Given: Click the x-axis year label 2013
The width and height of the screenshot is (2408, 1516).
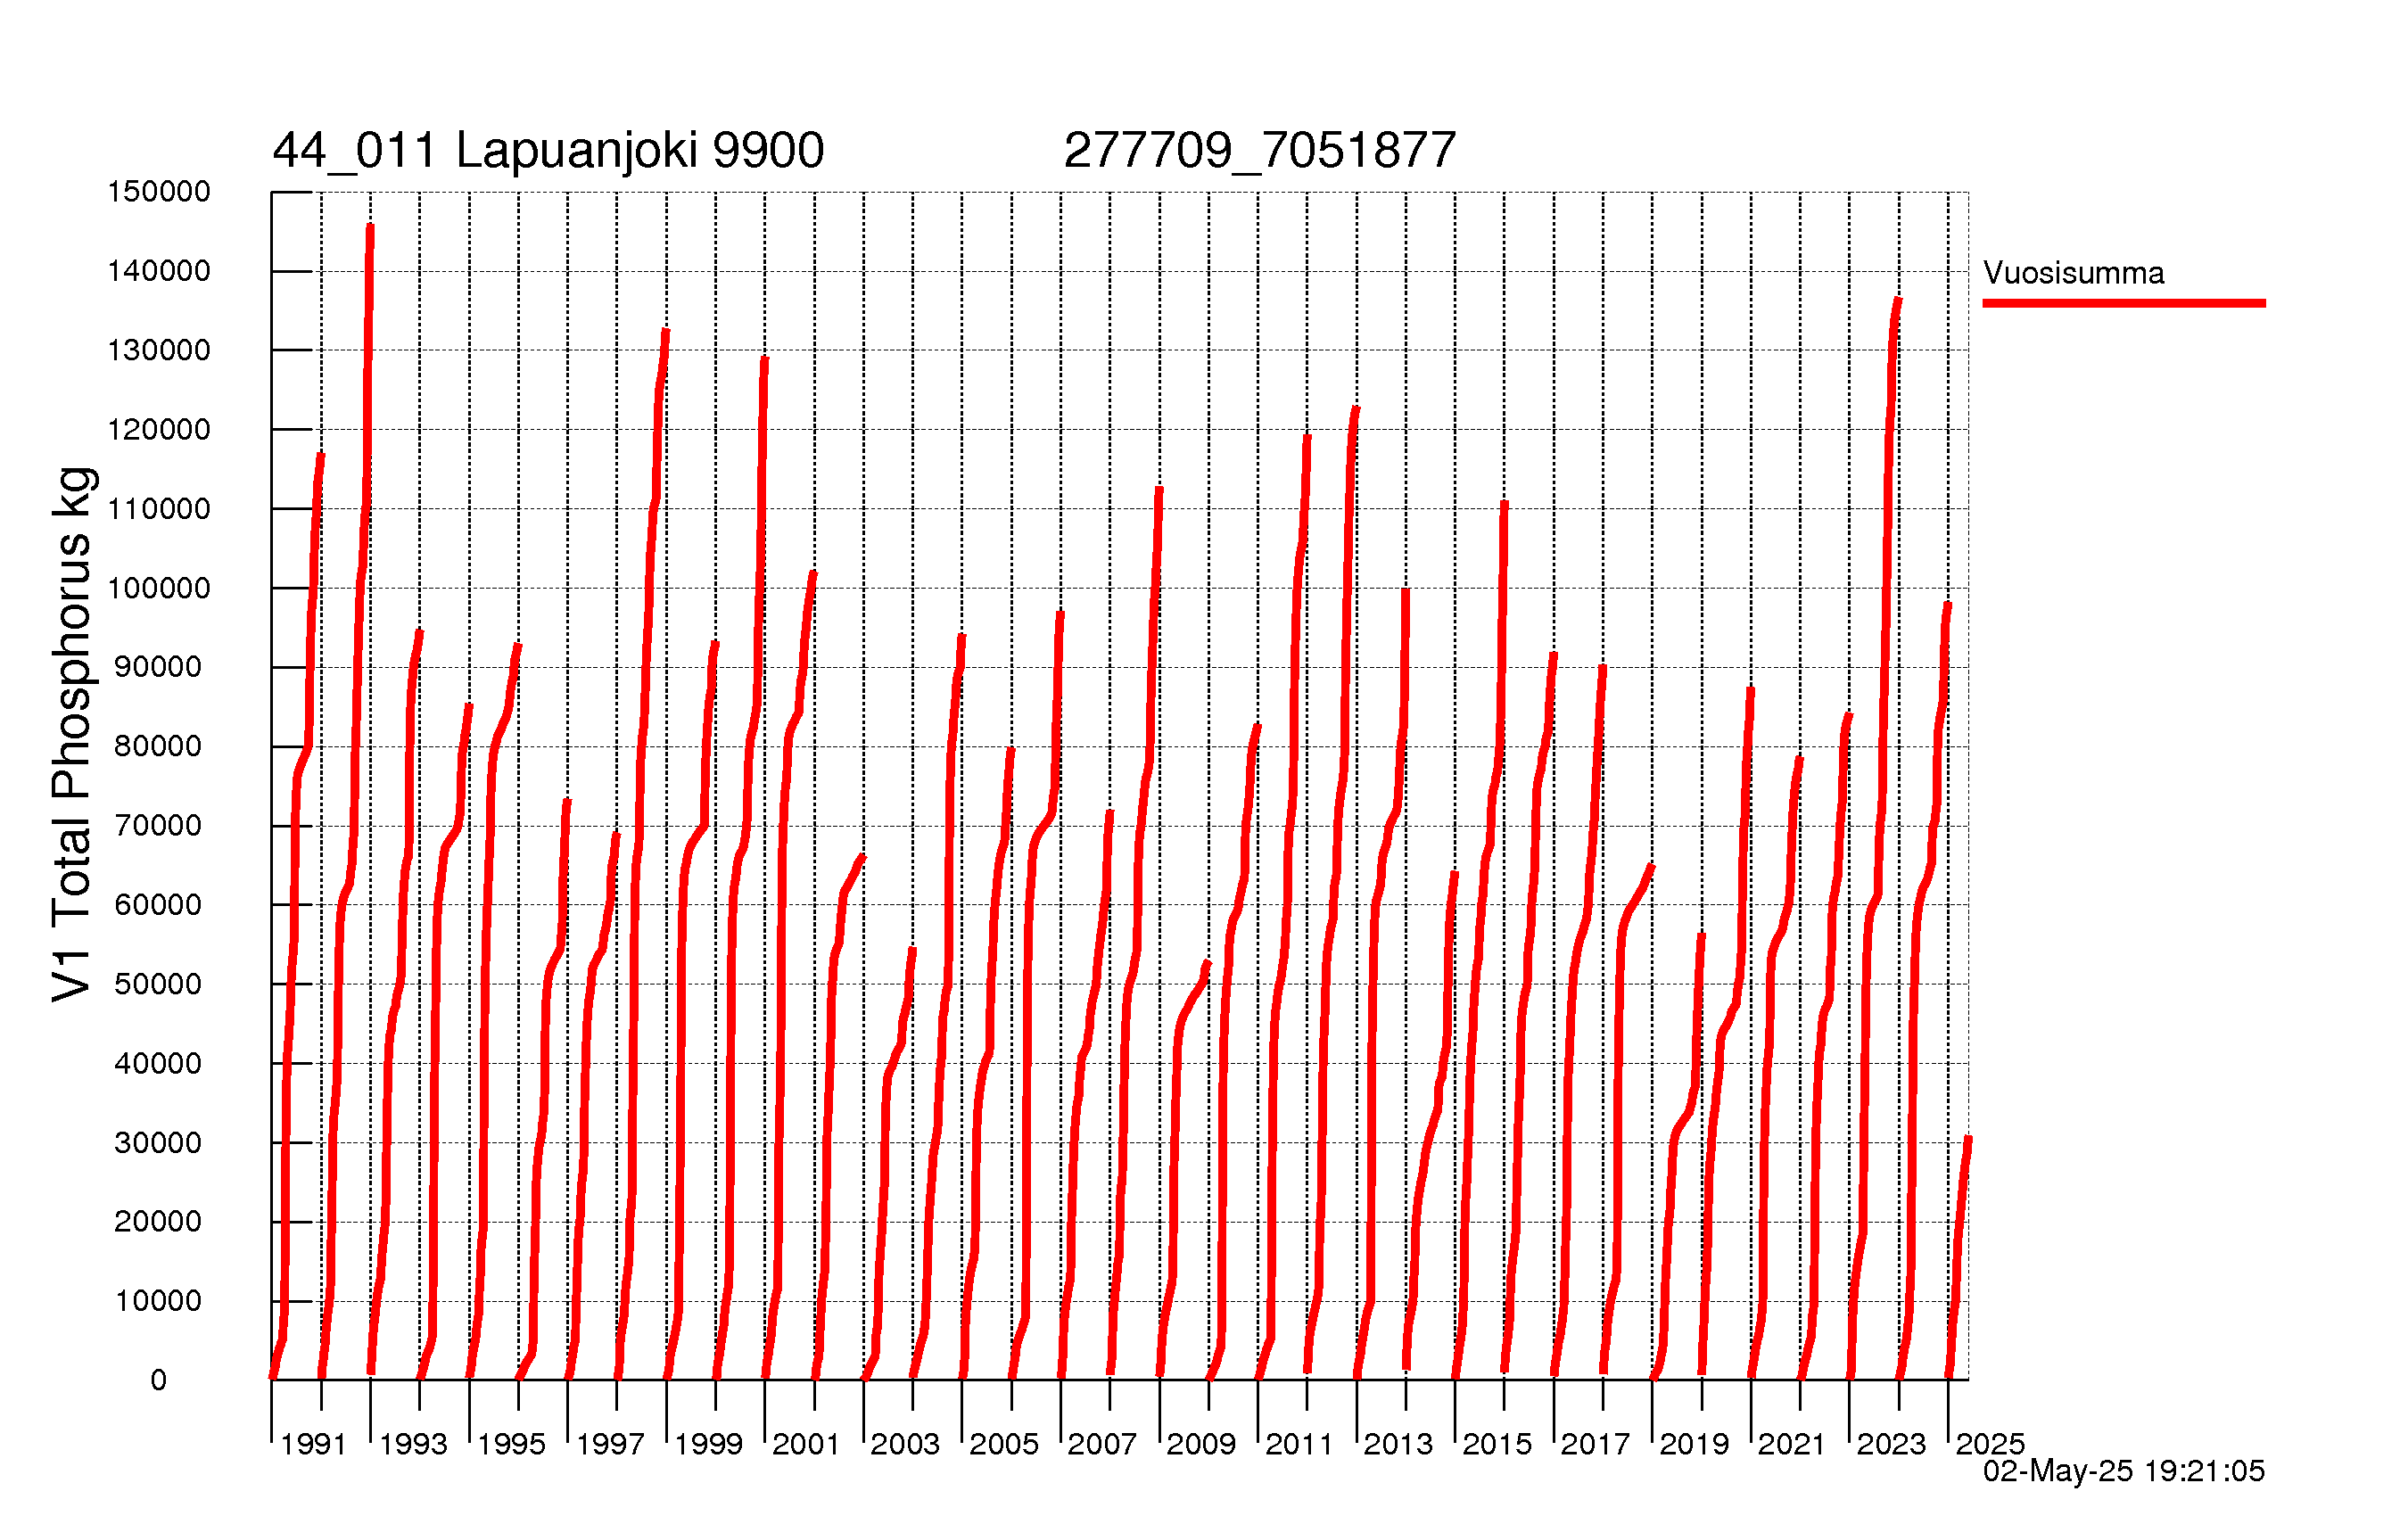Looking at the screenshot, I should [1398, 1445].
